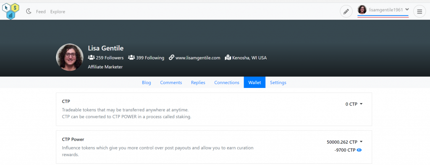Open the www.lisamgentile.com website link
This screenshot has width=430, height=165.
(198, 58)
